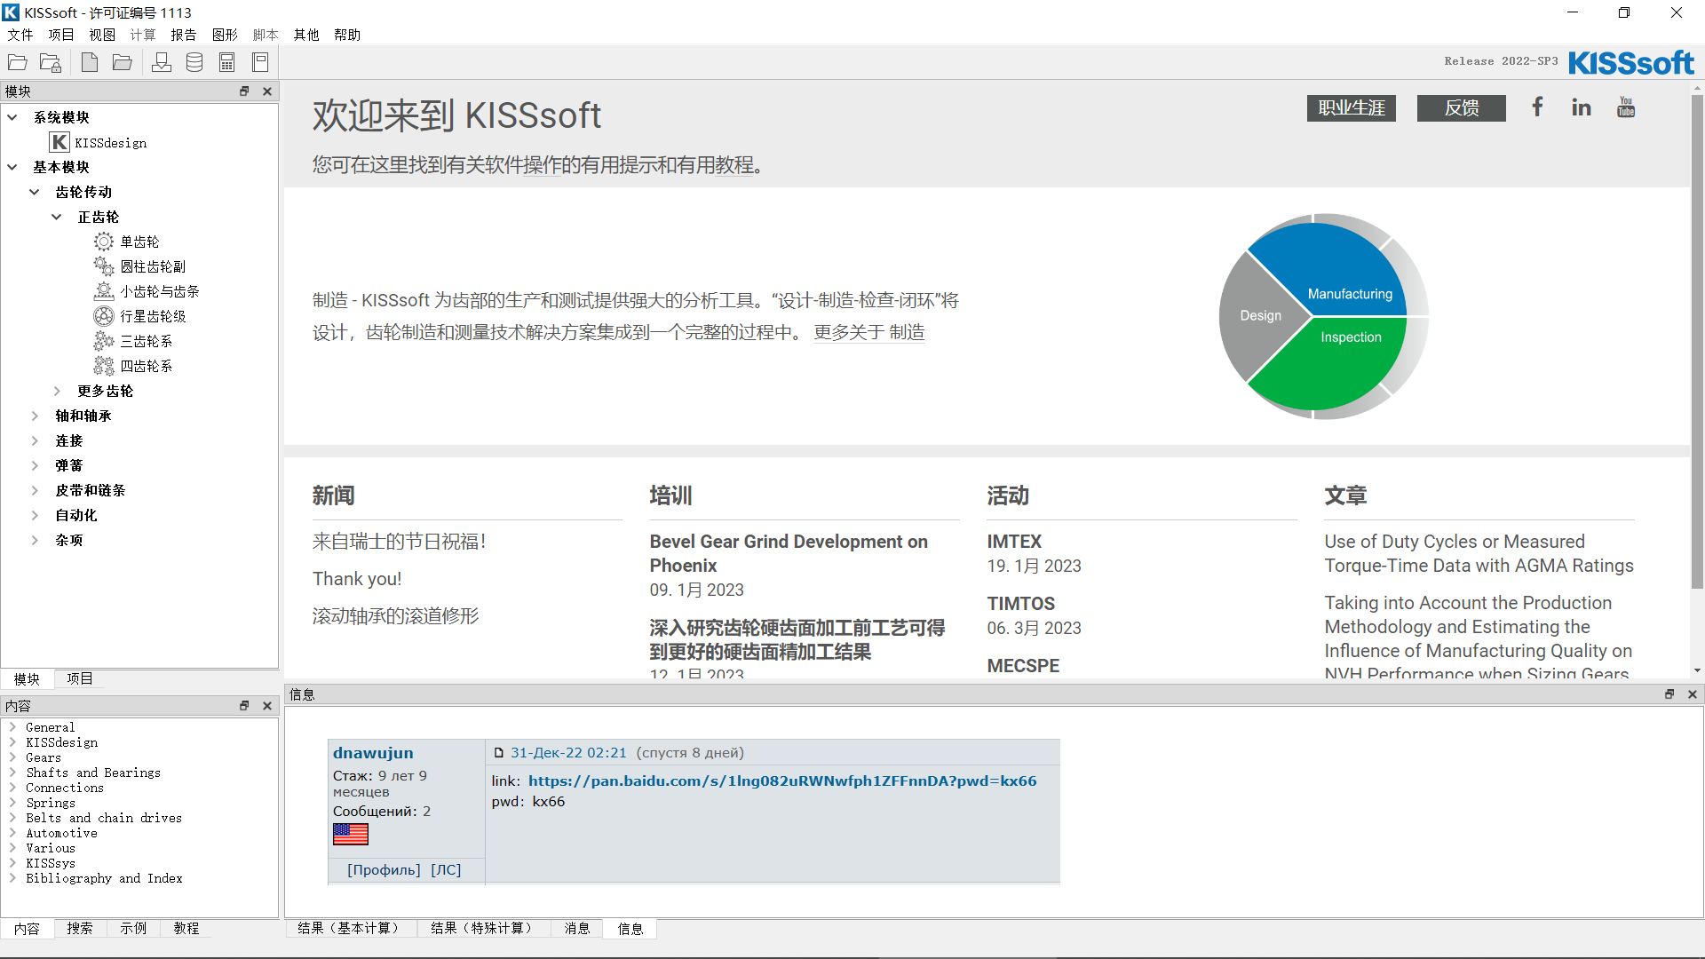Expand the 更多齿轮 node
Viewport: 1705px width, 959px height.
[x=57, y=391]
